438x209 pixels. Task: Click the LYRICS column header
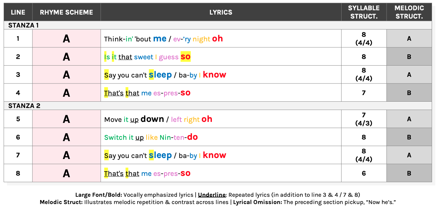click(x=221, y=12)
